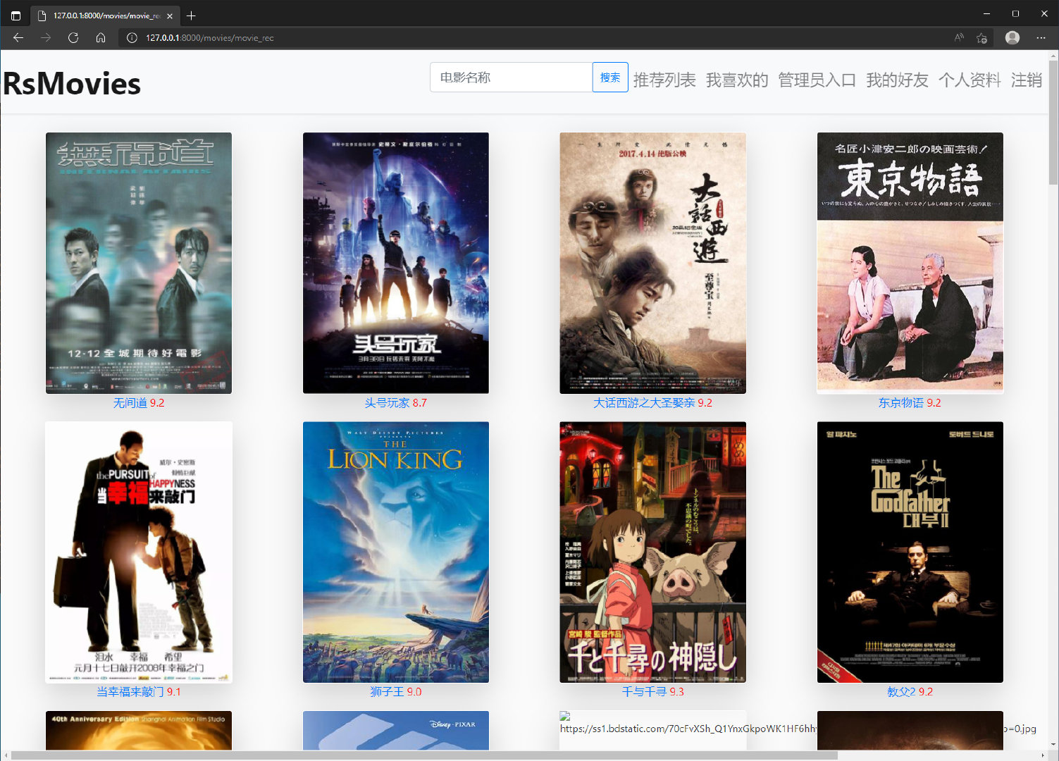
Task: Open the tab actions menu icon
Action: pos(16,16)
